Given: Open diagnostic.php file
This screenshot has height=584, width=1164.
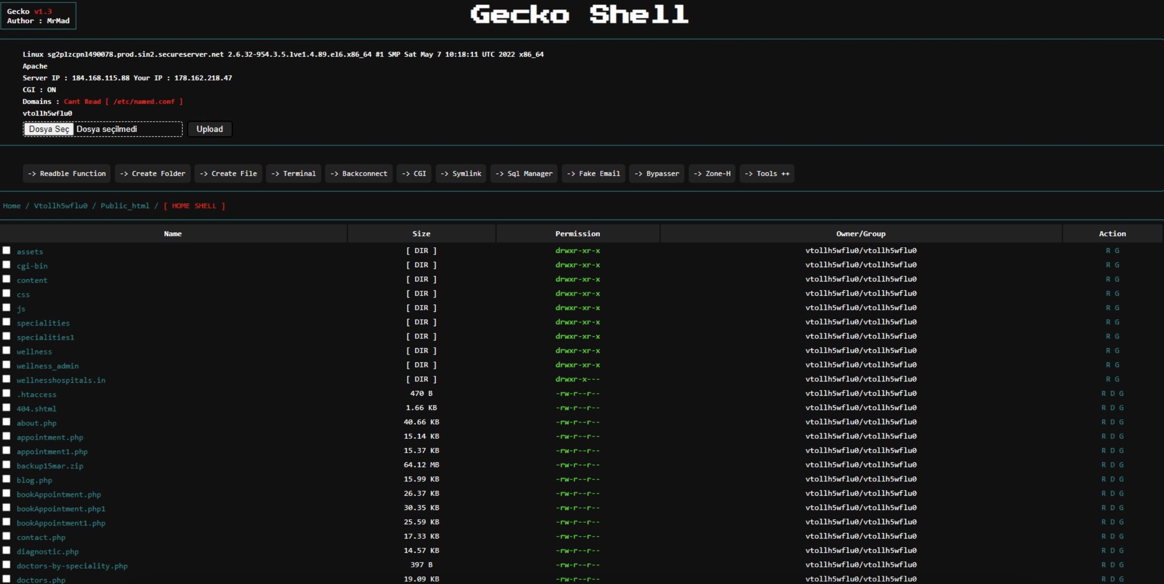Looking at the screenshot, I should coord(48,551).
